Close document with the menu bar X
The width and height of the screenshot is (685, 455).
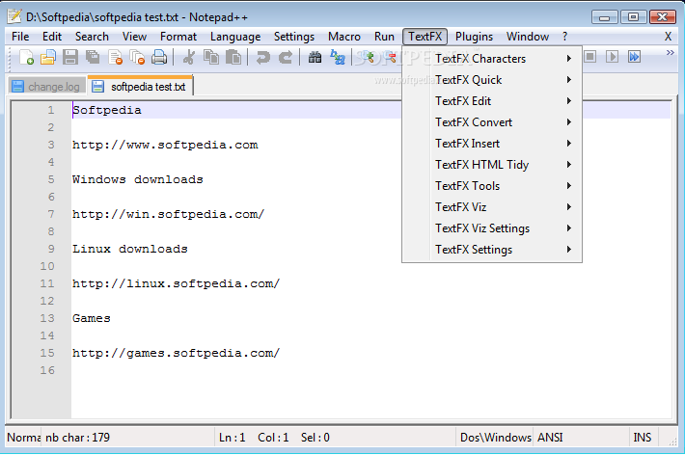pos(668,37)
